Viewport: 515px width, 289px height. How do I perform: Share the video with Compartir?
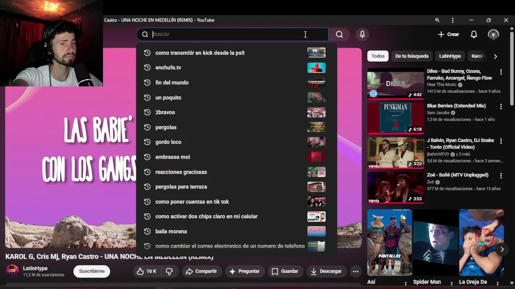coord(201,271)
